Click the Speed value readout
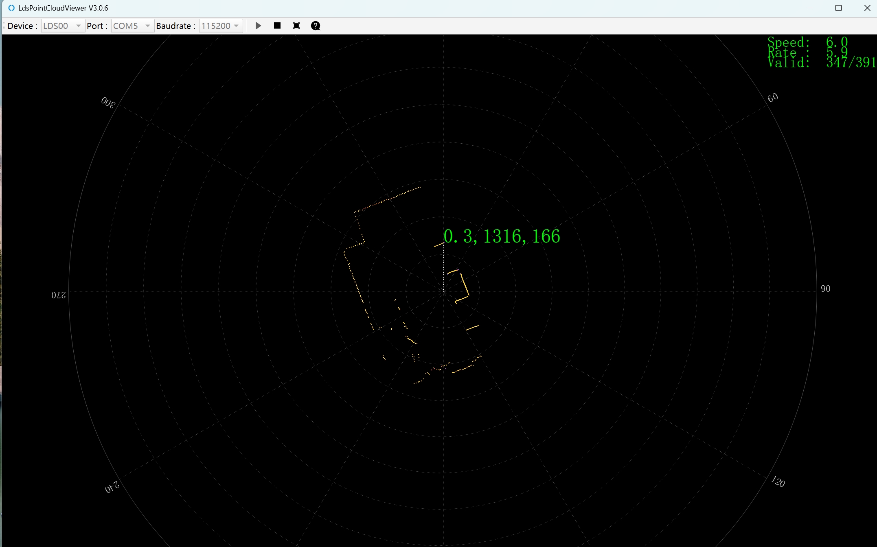The width and height of the screenshot is (877, 547). [837, 42]
